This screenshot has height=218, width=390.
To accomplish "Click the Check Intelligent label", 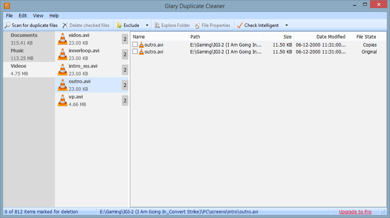I will tap(261, 25).
